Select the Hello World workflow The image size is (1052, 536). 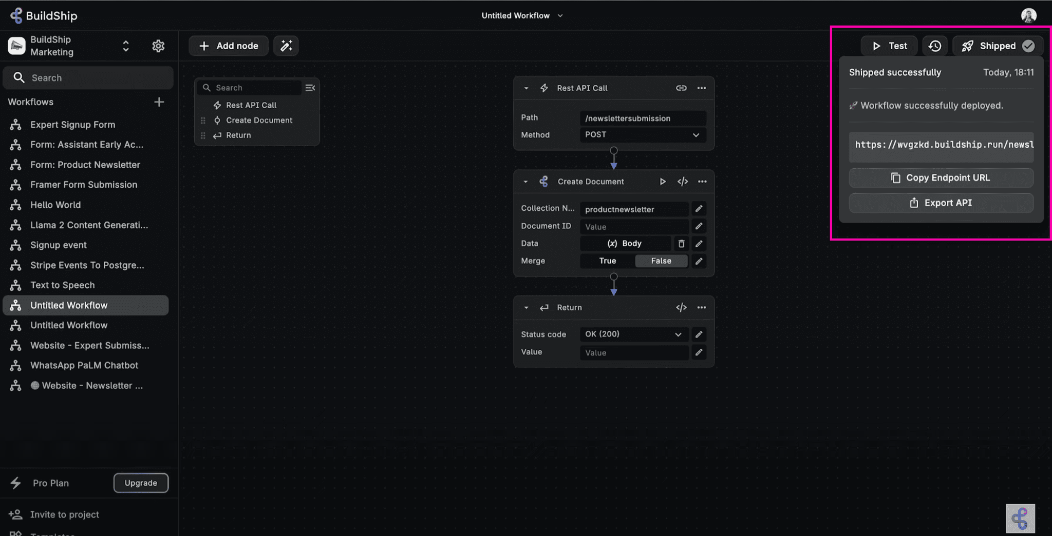tap(55, 204)
